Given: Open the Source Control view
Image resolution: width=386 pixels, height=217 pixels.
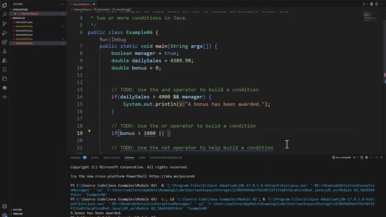Looking at the screenshot, I should 4,24.
